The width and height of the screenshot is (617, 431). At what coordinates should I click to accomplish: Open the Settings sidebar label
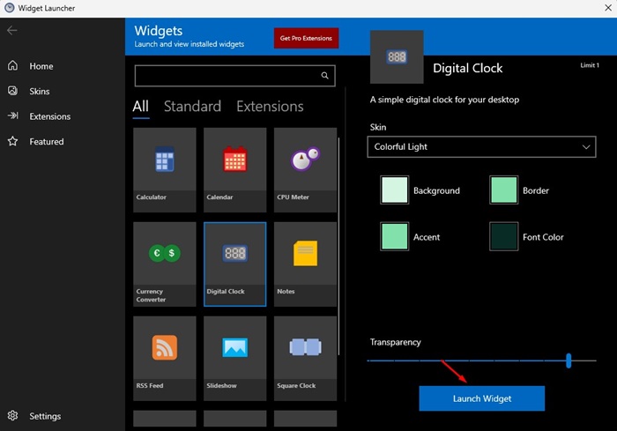pos(45,416)
